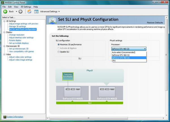Click the Back button label
The width and height of the screenshot is (170, 122).
(x=11, y=12)
